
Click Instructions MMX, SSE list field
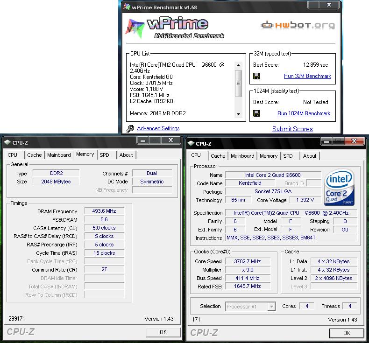291,238
